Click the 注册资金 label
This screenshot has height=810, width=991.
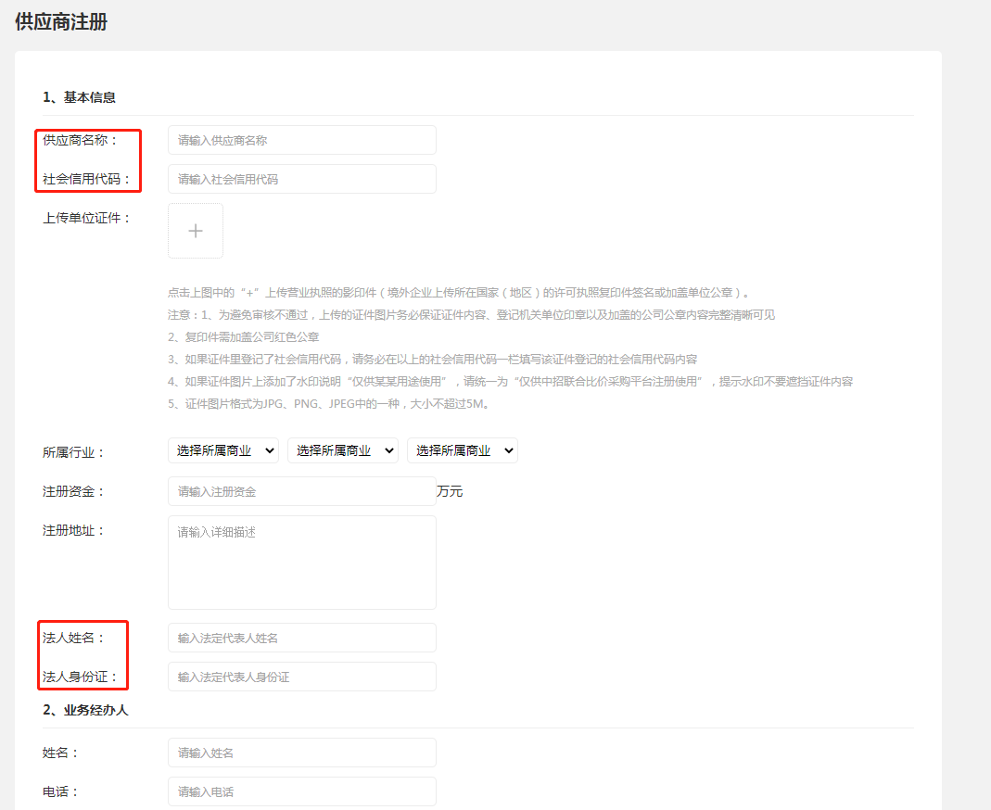73,491
